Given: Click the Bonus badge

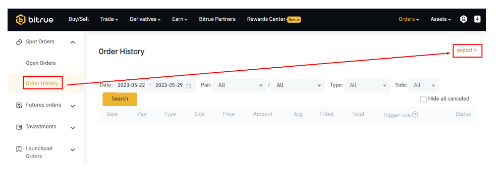Looking at the screenshot, I should coord(294,20).
